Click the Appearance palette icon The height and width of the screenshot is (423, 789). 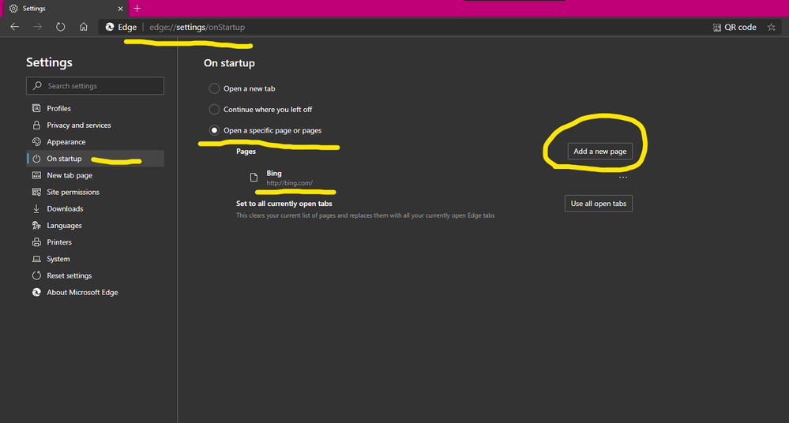click(x=36, y=142)
